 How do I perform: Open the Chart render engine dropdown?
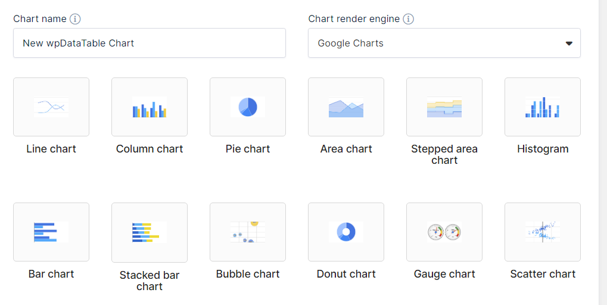tap(444, 43)
